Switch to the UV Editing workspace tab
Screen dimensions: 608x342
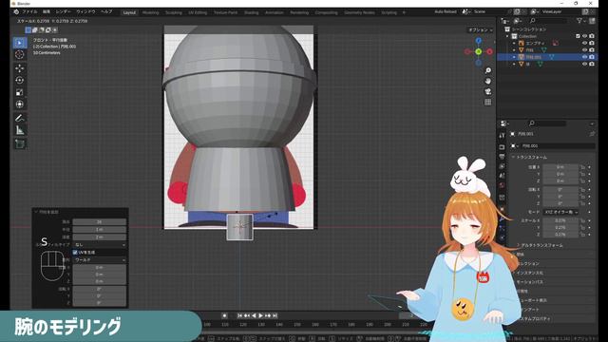coord(198,12)
